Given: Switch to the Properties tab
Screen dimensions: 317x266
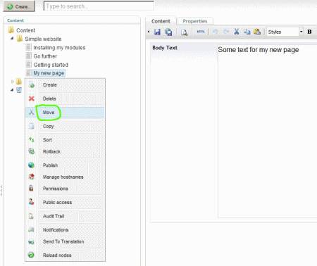Looking at the screenshot, I should coord(195,21).
